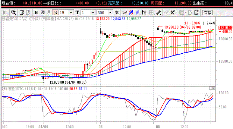The height and width of the screenshot is (129, 233).
Task: Click the 保存 save button
Action: point(207,13)
